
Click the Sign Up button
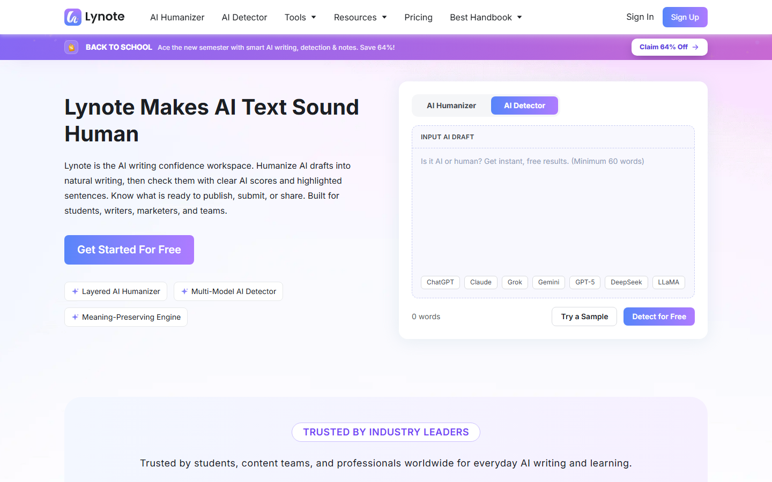(x=685, y=17)
